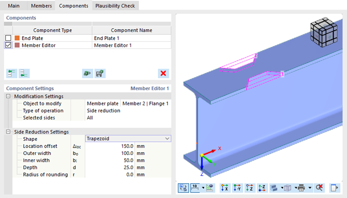Click the measure visibility triangle icon
This screenshot has height=198, width=347.
(x=210, y=188)
